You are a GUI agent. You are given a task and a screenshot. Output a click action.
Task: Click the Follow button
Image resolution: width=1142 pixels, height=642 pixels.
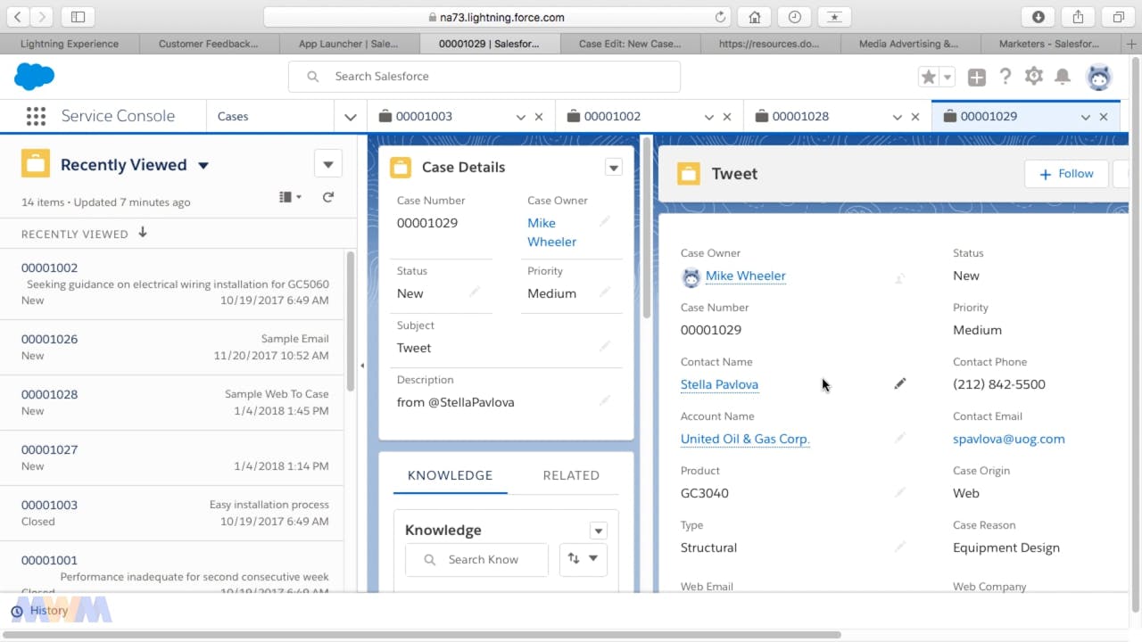tap(1066, 174)
